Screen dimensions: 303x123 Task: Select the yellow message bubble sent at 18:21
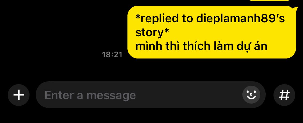click(x=212, y=32)
